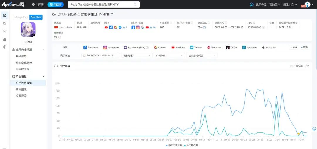The height and width of the screenshot is (149, 317).
Task: Open 我的关注 in header
Action: 275,4
